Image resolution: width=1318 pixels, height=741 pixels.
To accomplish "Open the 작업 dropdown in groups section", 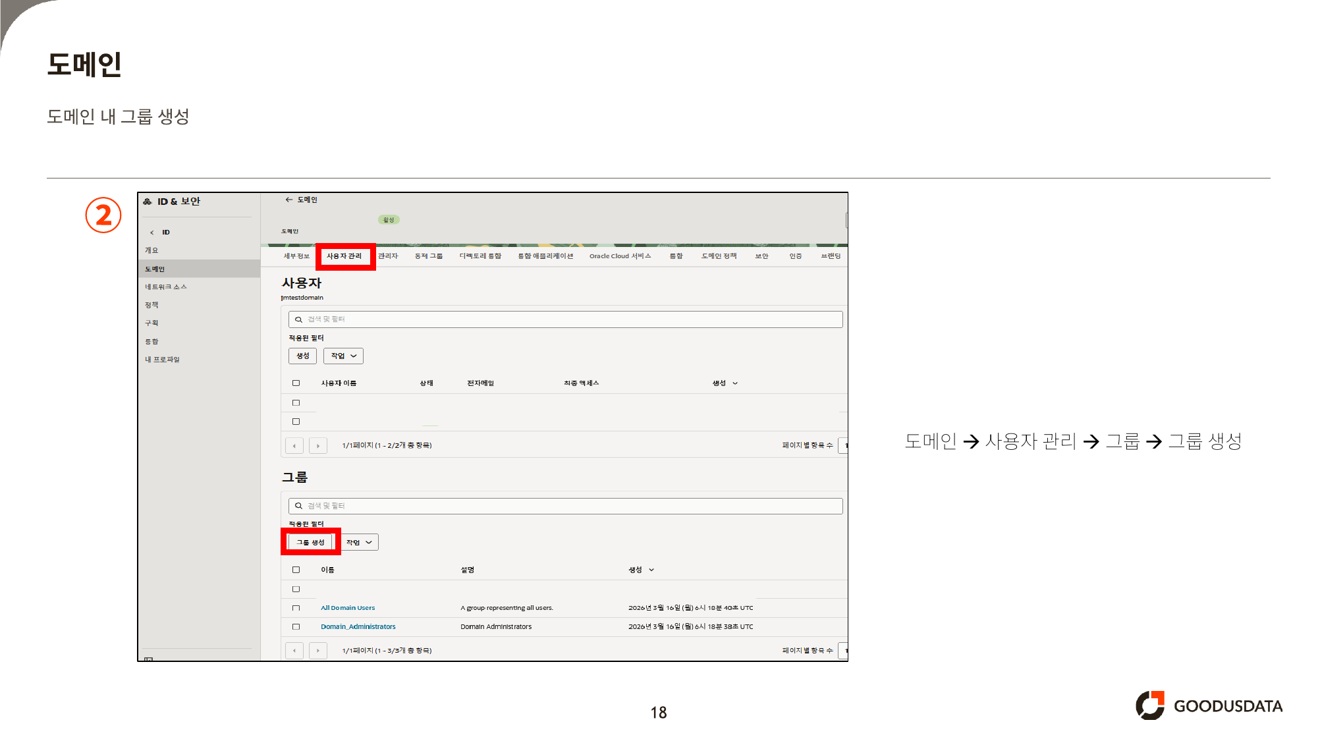I will pos(360,543).
